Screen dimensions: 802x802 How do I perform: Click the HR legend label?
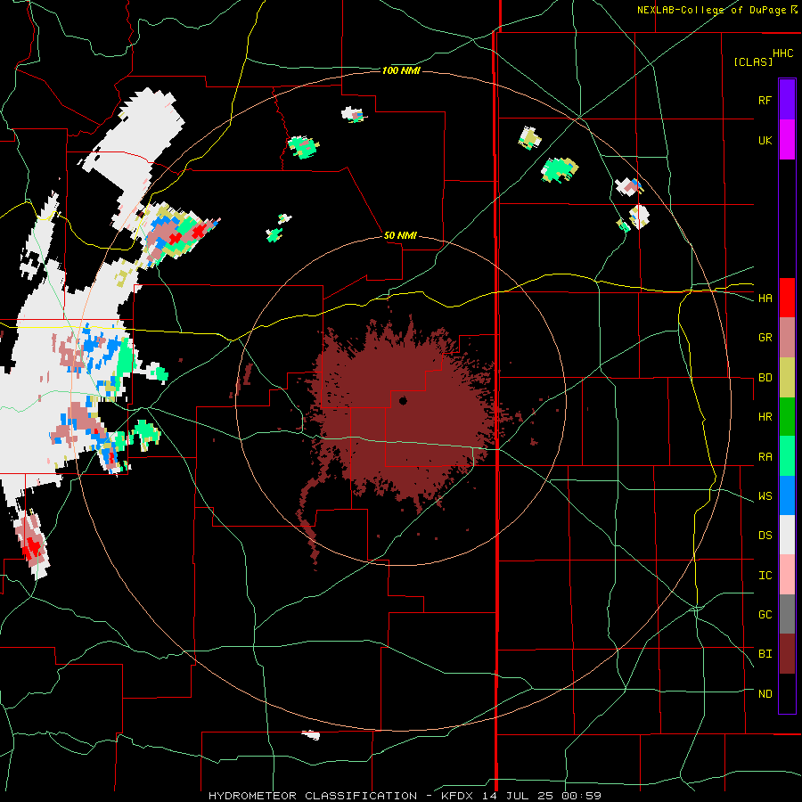click(765, 417)
